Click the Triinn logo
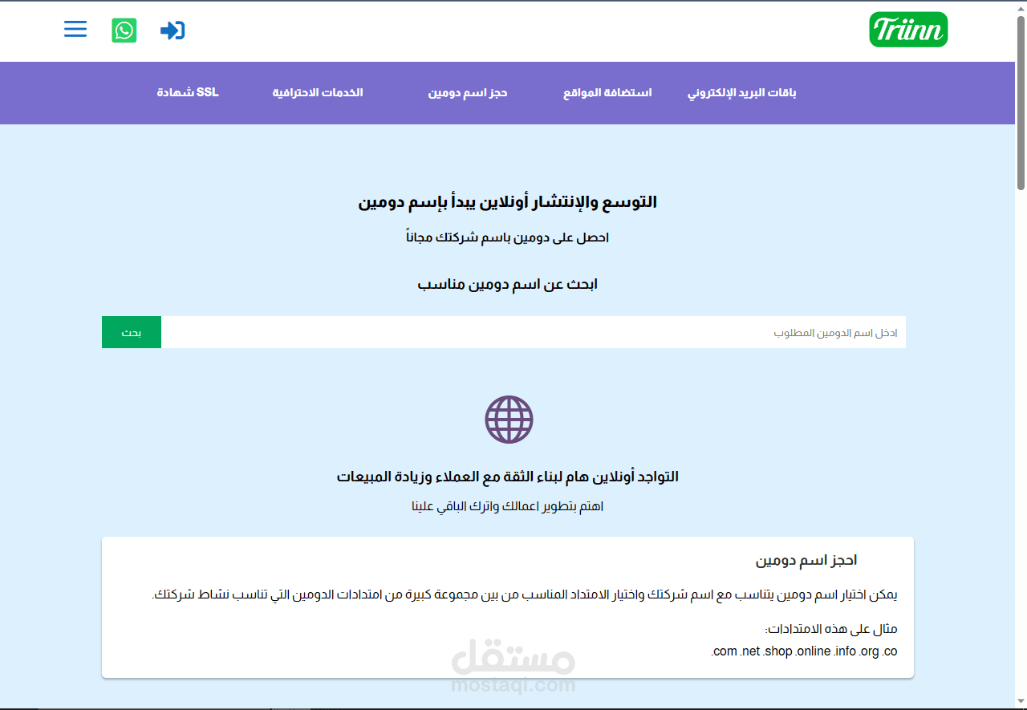Viewport: 1027px width, 710px height. click(x=908, y=30)
